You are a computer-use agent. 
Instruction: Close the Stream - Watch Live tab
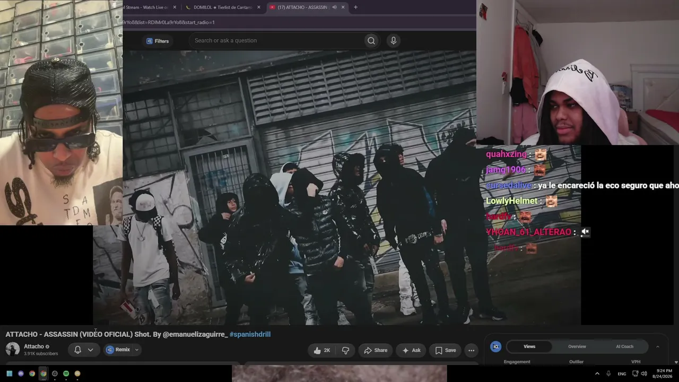click(175, 7)
